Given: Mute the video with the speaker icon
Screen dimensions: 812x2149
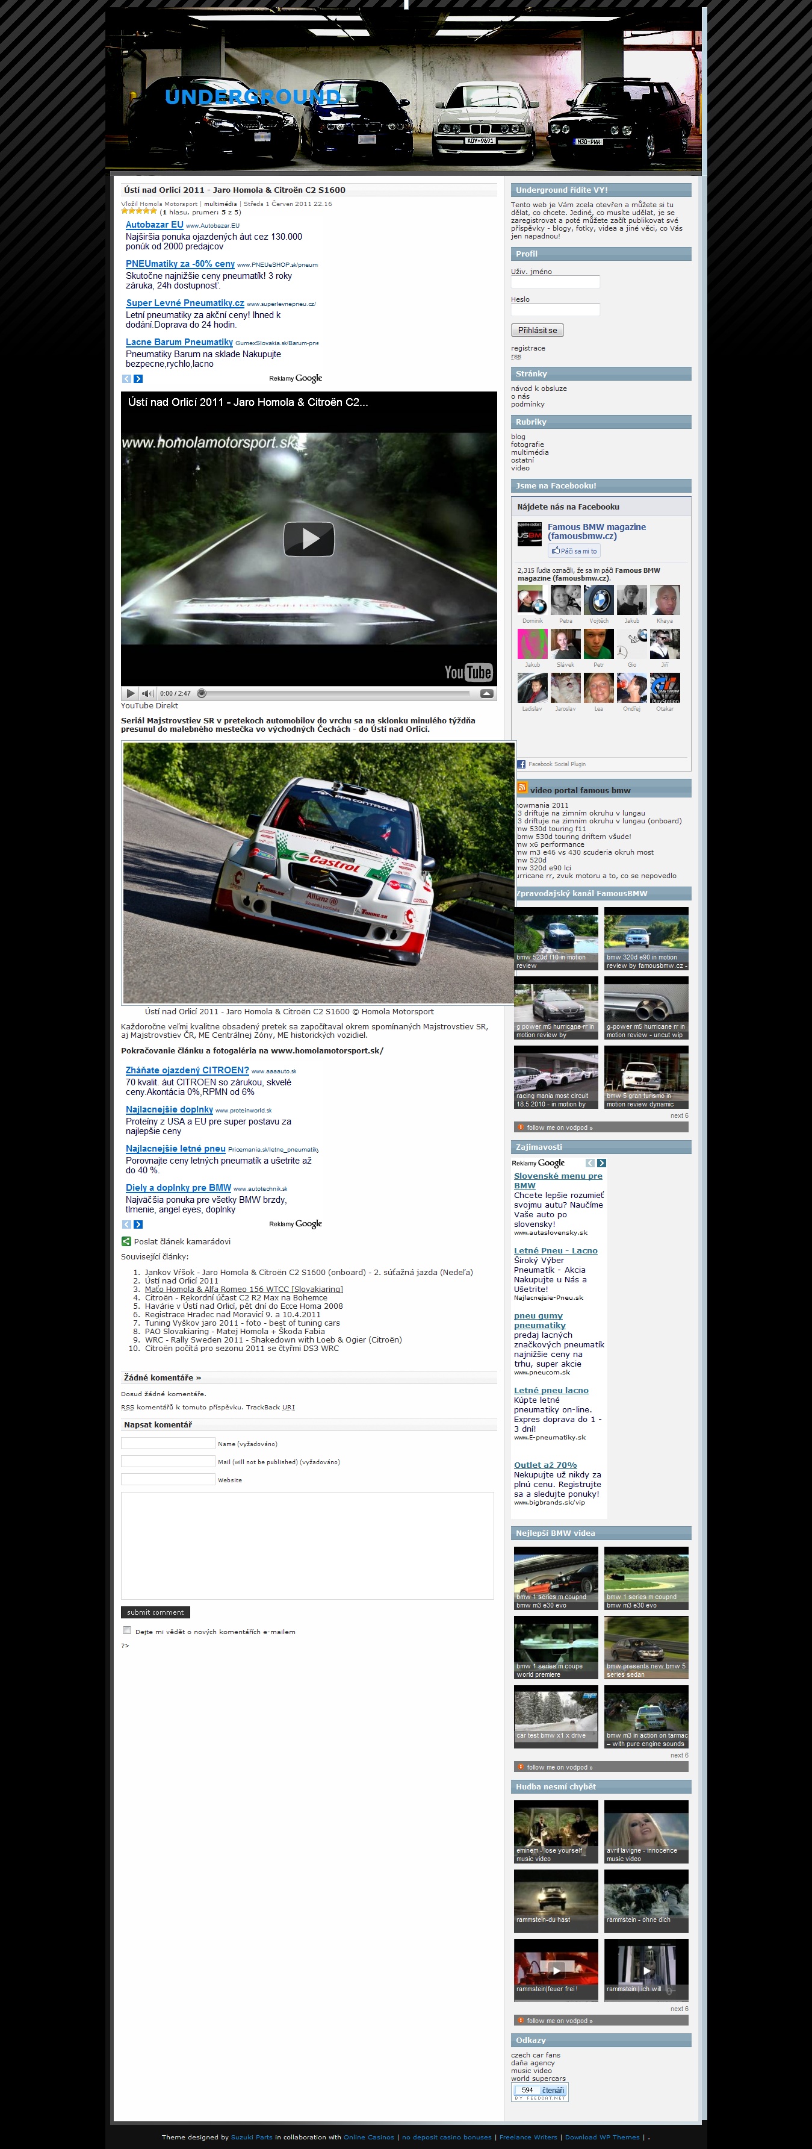Looking at the screenshot, I should [x=147, y=693].
